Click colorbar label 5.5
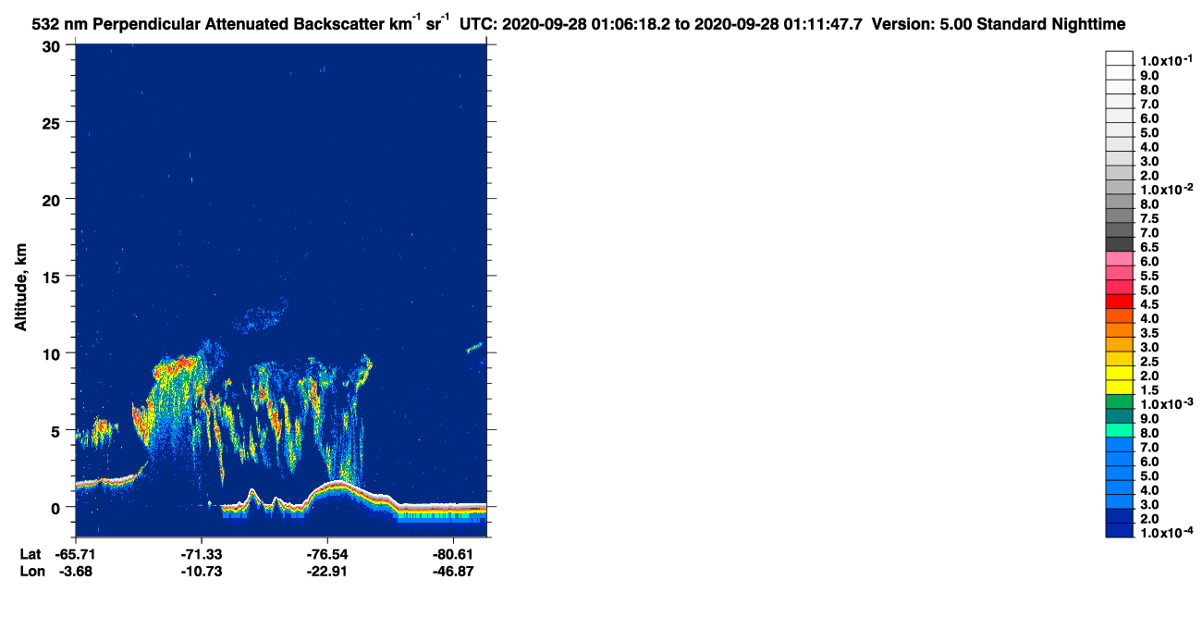The image size is (1202, 617). coord(1150,276)
